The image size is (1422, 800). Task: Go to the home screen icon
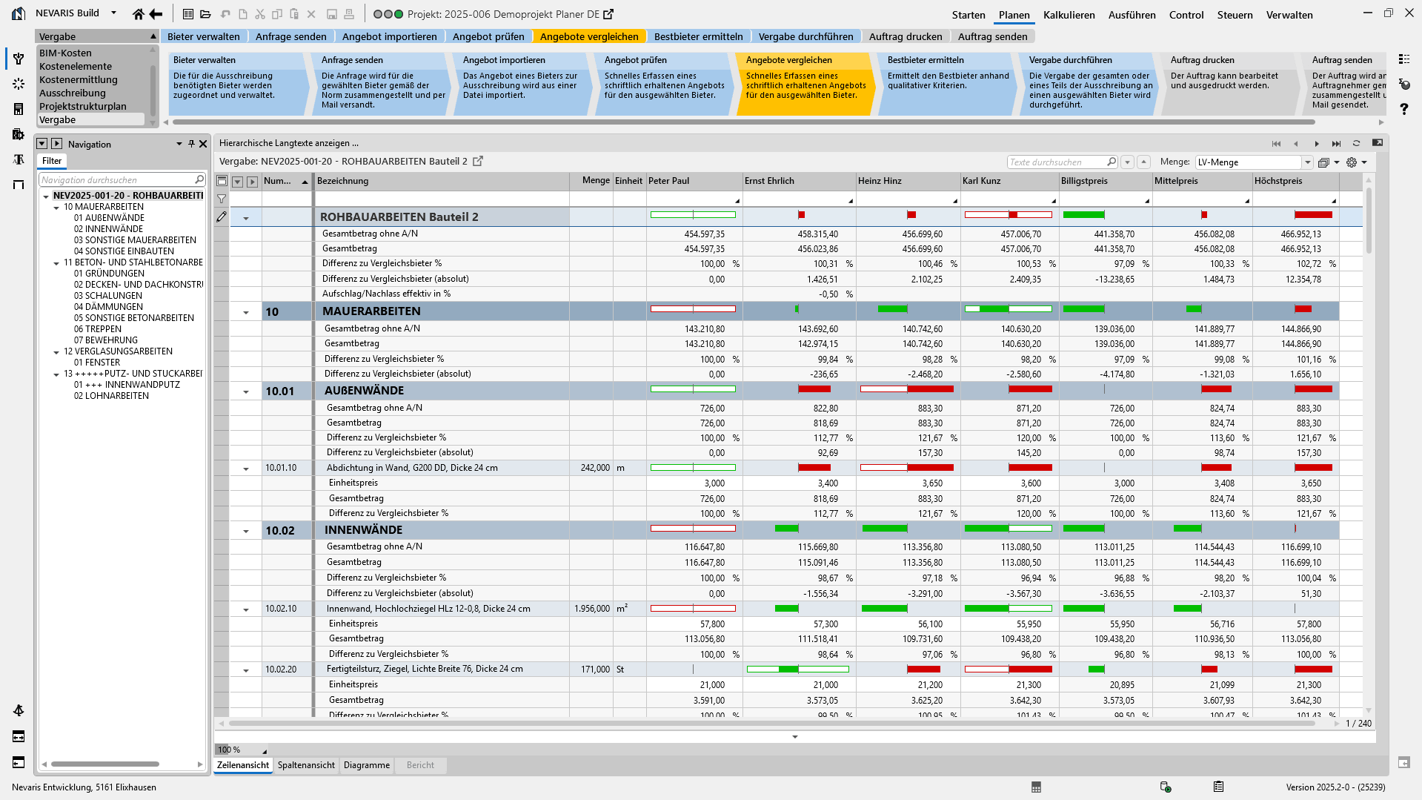138,14
